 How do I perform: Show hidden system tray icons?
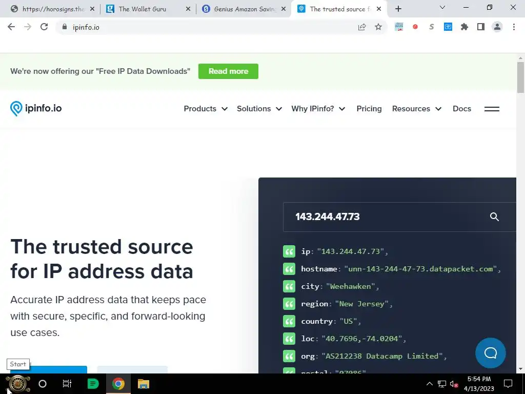(x=429, y=384)
